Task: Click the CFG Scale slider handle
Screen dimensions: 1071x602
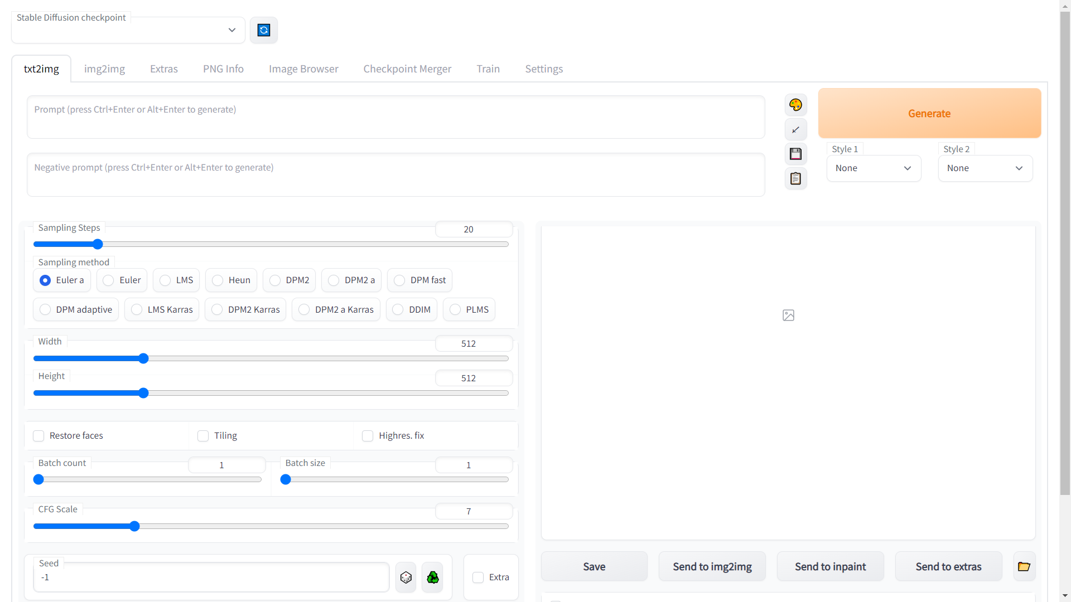Action: (134, 526)
